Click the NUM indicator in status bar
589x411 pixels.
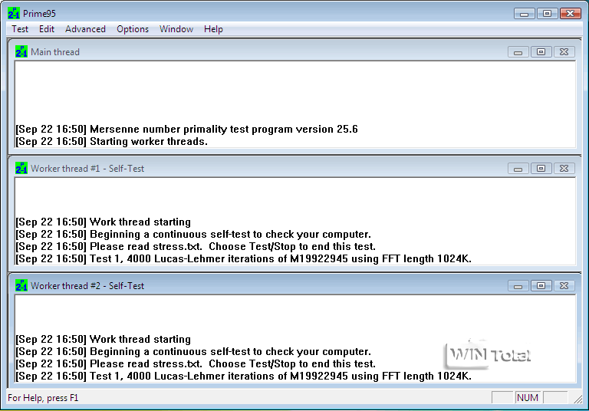pyautogui.click(x=528, y=397)
